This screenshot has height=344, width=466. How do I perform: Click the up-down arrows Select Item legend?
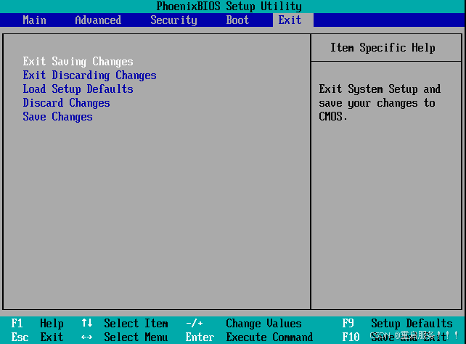[x=124, y=323]
